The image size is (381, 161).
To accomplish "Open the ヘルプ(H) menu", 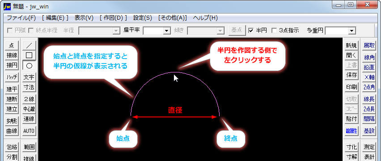I will click(x=205, y=18).
